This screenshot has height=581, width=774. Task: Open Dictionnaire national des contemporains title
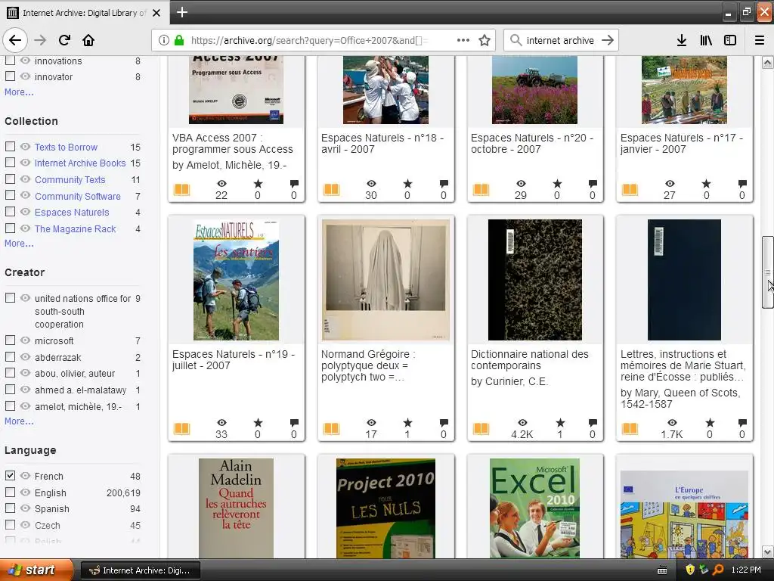tap(530, 359)
